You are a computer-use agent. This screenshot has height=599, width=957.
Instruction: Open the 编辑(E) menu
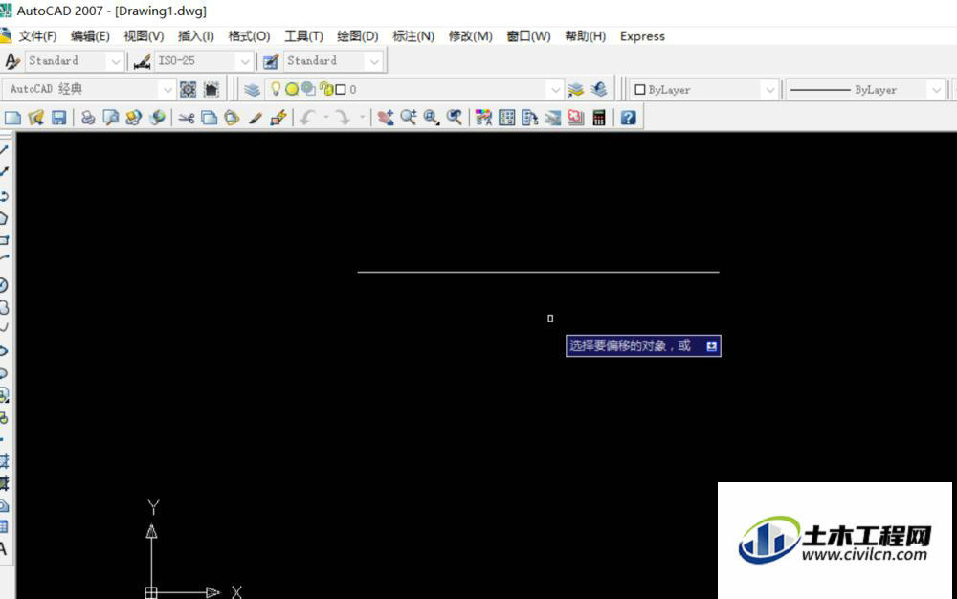(90, 36)
